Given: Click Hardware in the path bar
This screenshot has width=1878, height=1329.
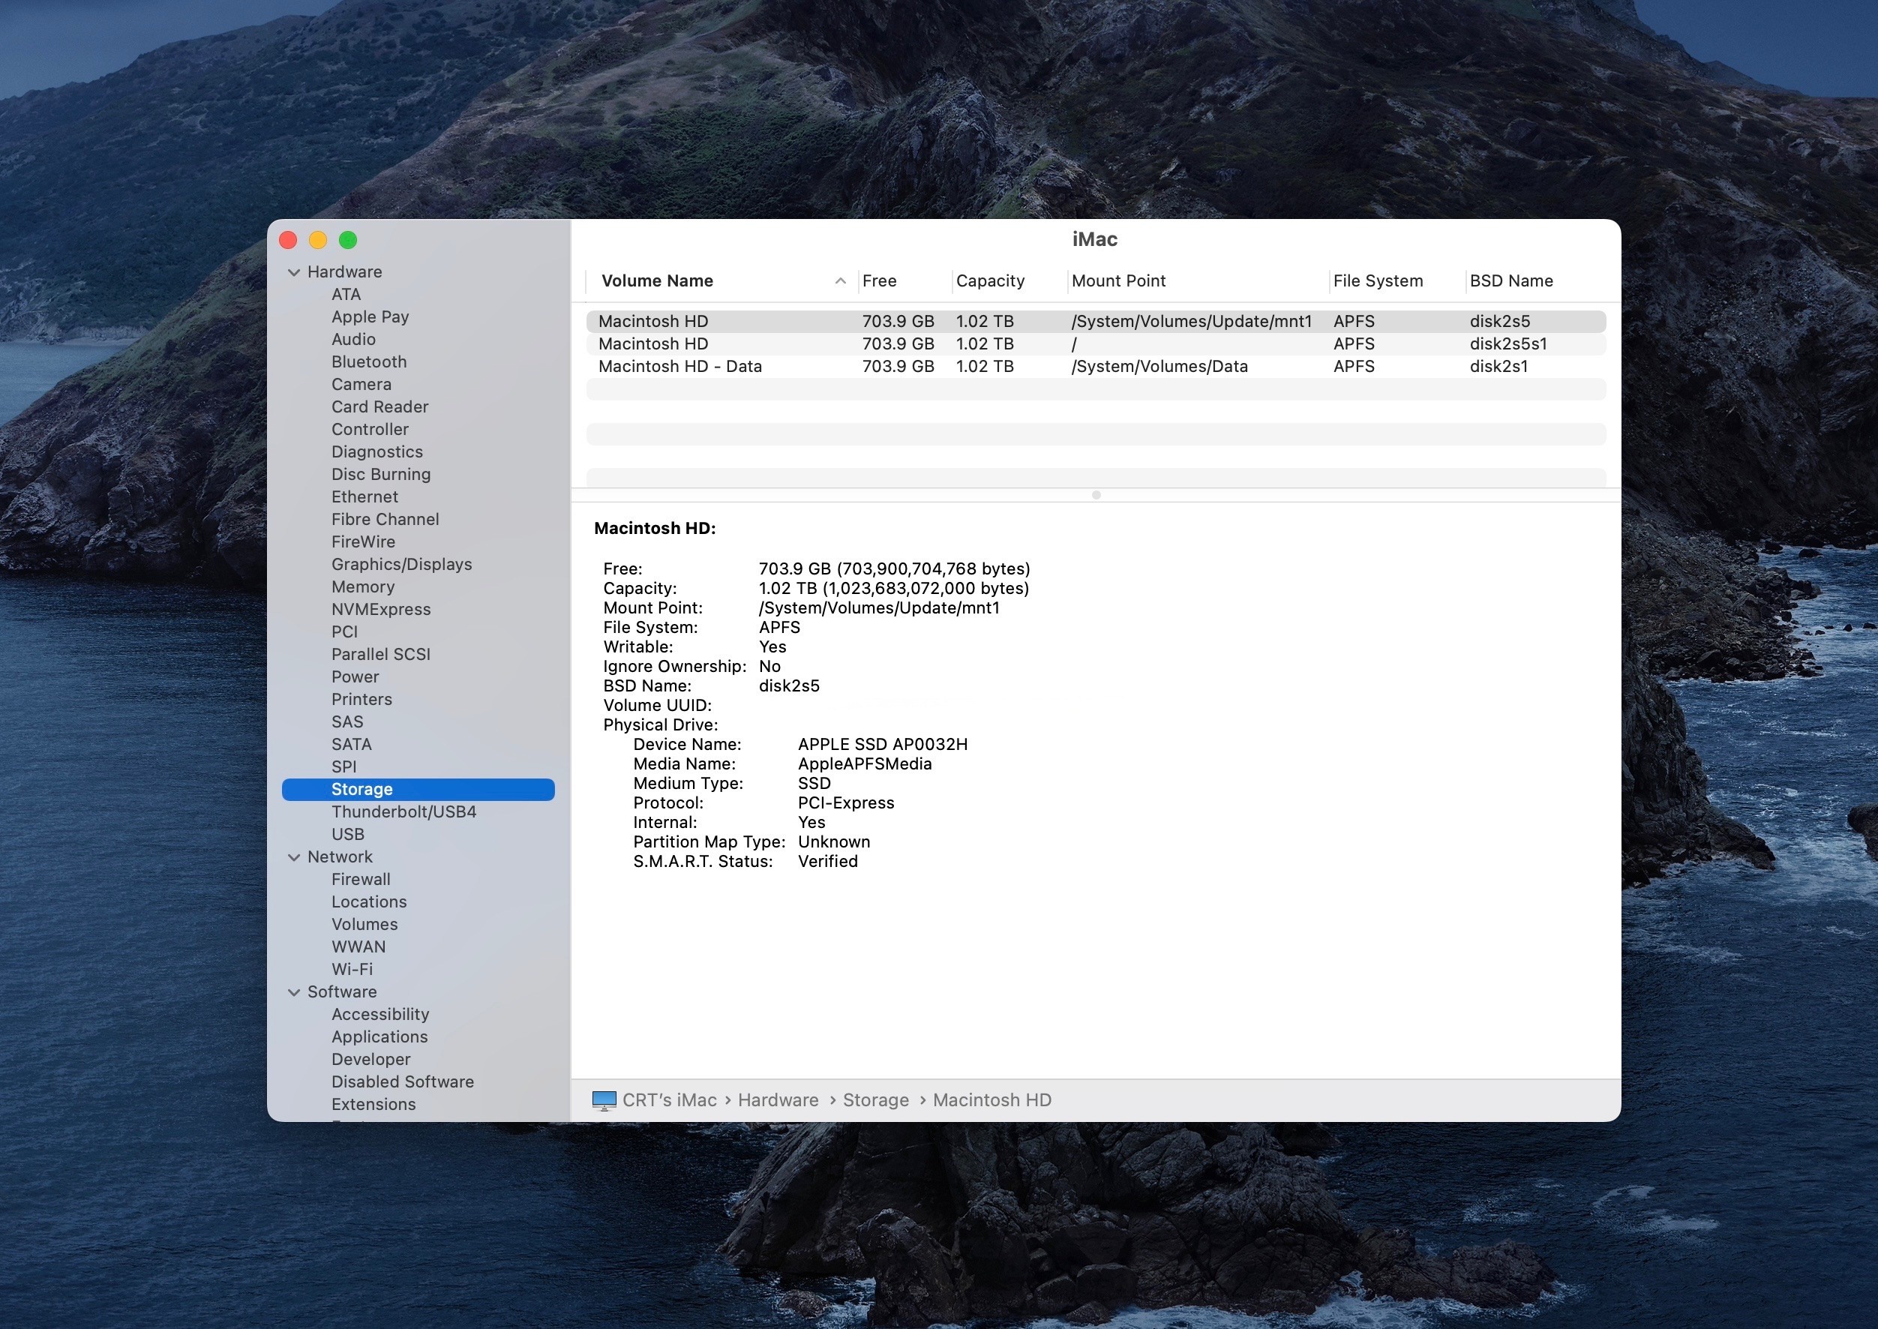Looking at the screenshot, I should [778, 1099].
